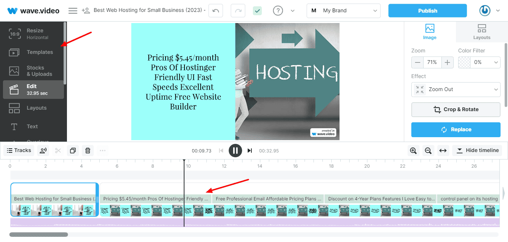The width and height of the screenshot is (508, 242).
Task: Zoom out the timeline
Action: point(428,151)
